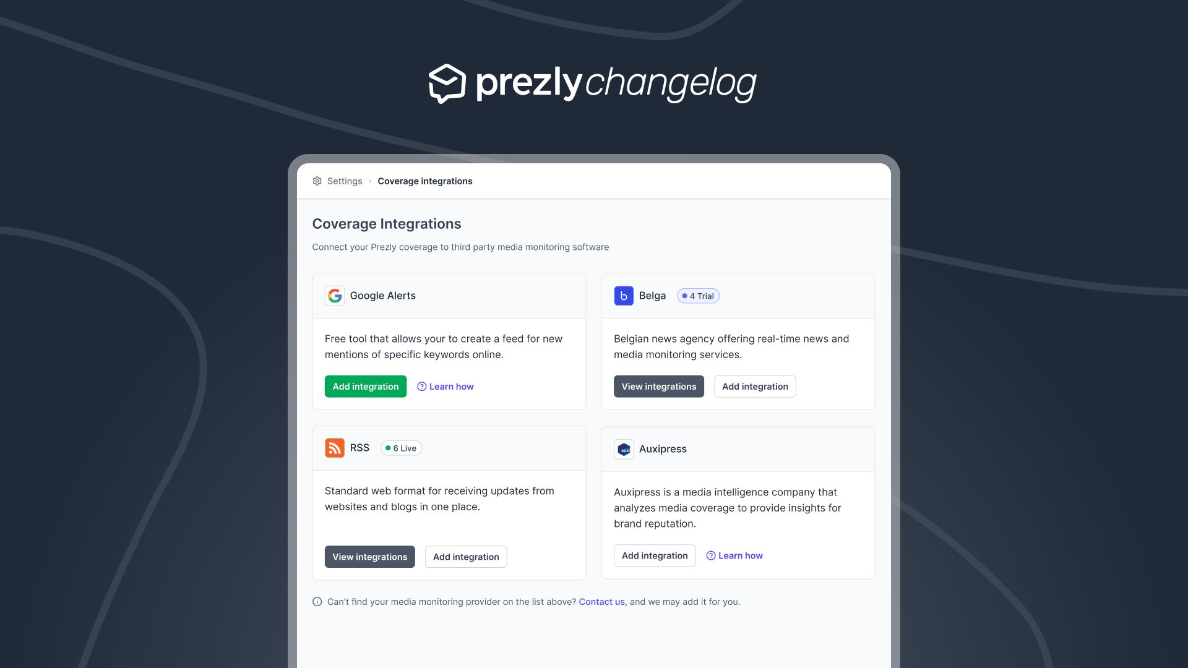This screenshot has width=1188, height=668.
Task: Click Add integration for Google Alerts
Action: (x=366, y=386)
